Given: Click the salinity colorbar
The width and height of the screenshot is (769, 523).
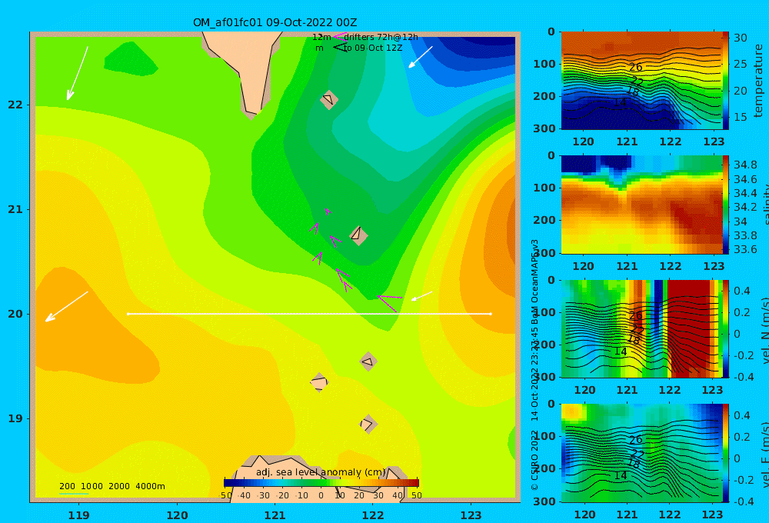Looking at the screenshot, I should [x=725, y=205].
